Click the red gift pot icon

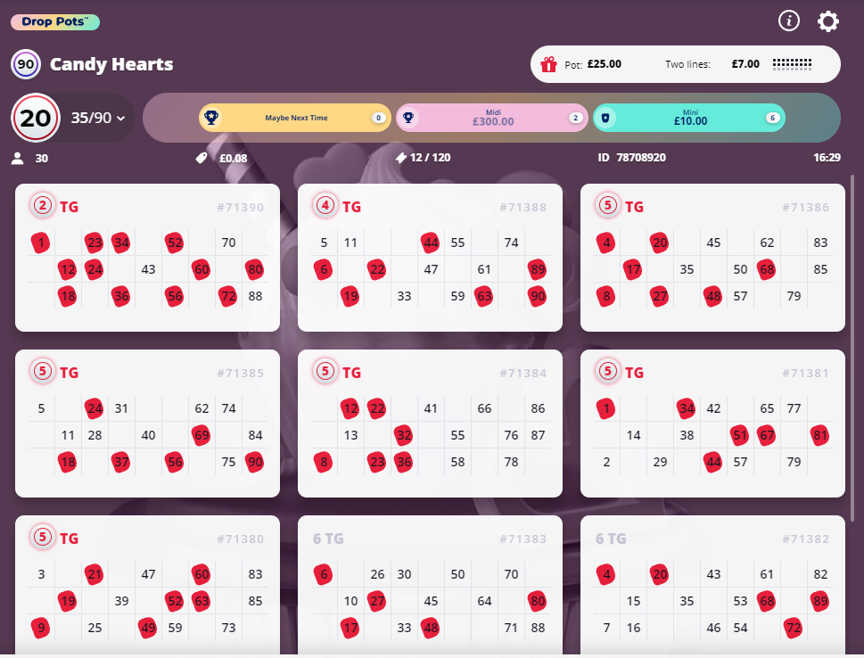tap(549, 64)
